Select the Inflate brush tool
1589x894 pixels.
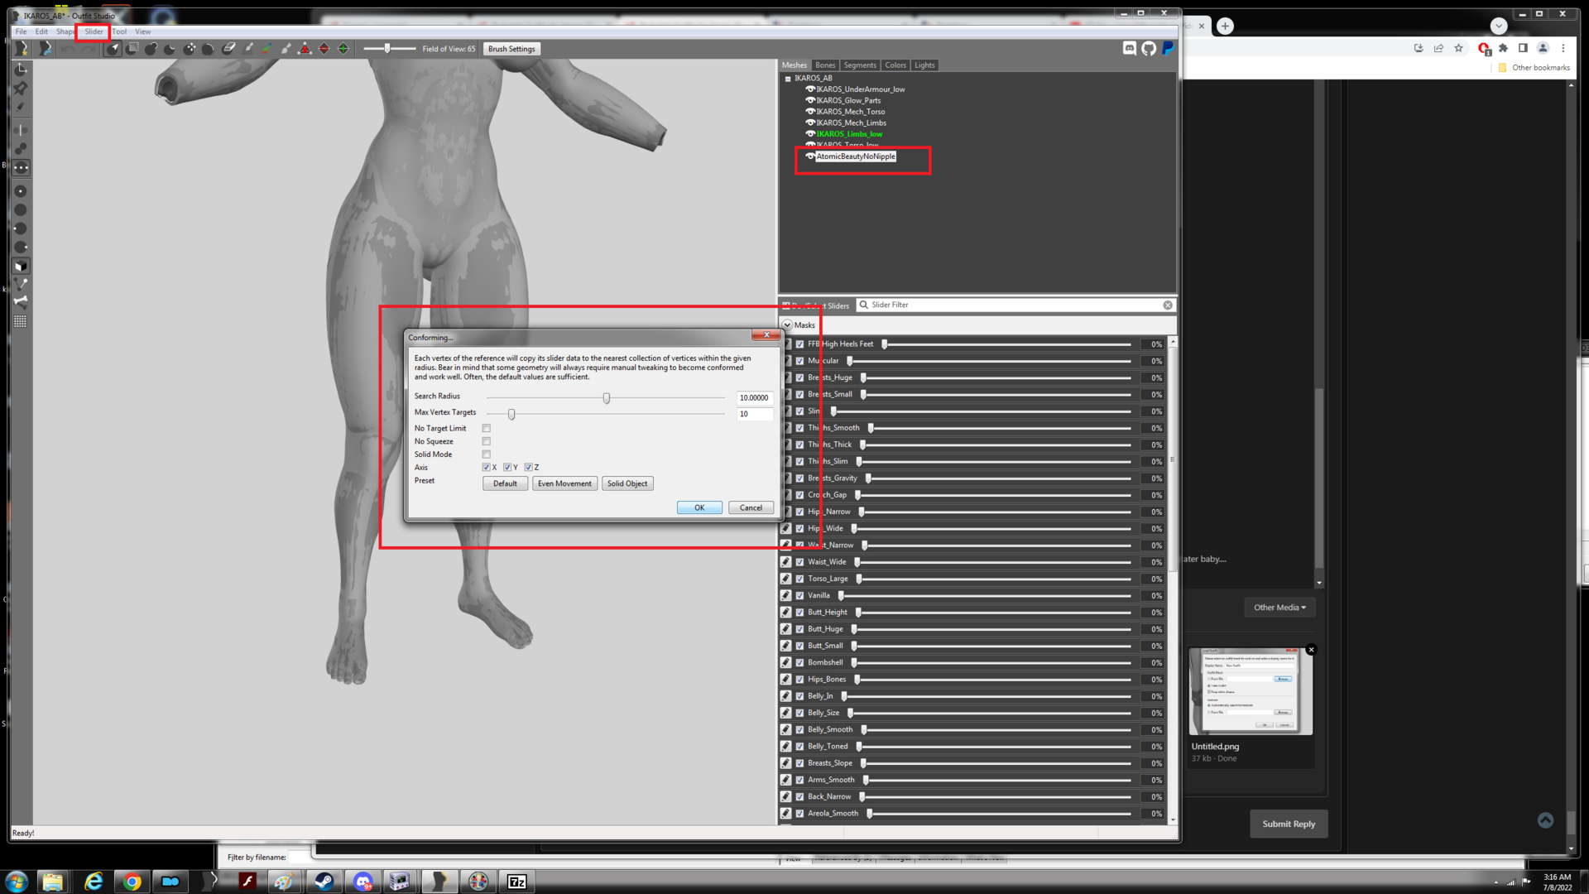point(151,49)
